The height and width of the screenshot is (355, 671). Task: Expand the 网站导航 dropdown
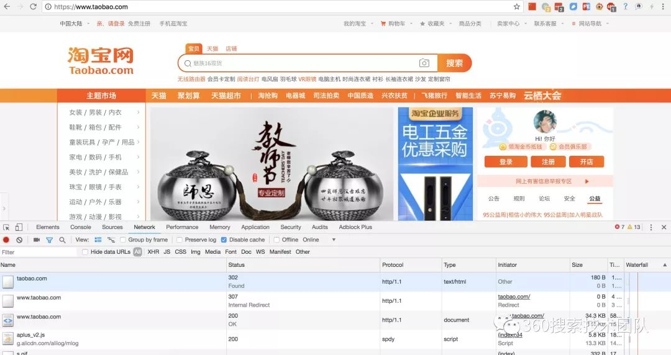tap(590, 24)
